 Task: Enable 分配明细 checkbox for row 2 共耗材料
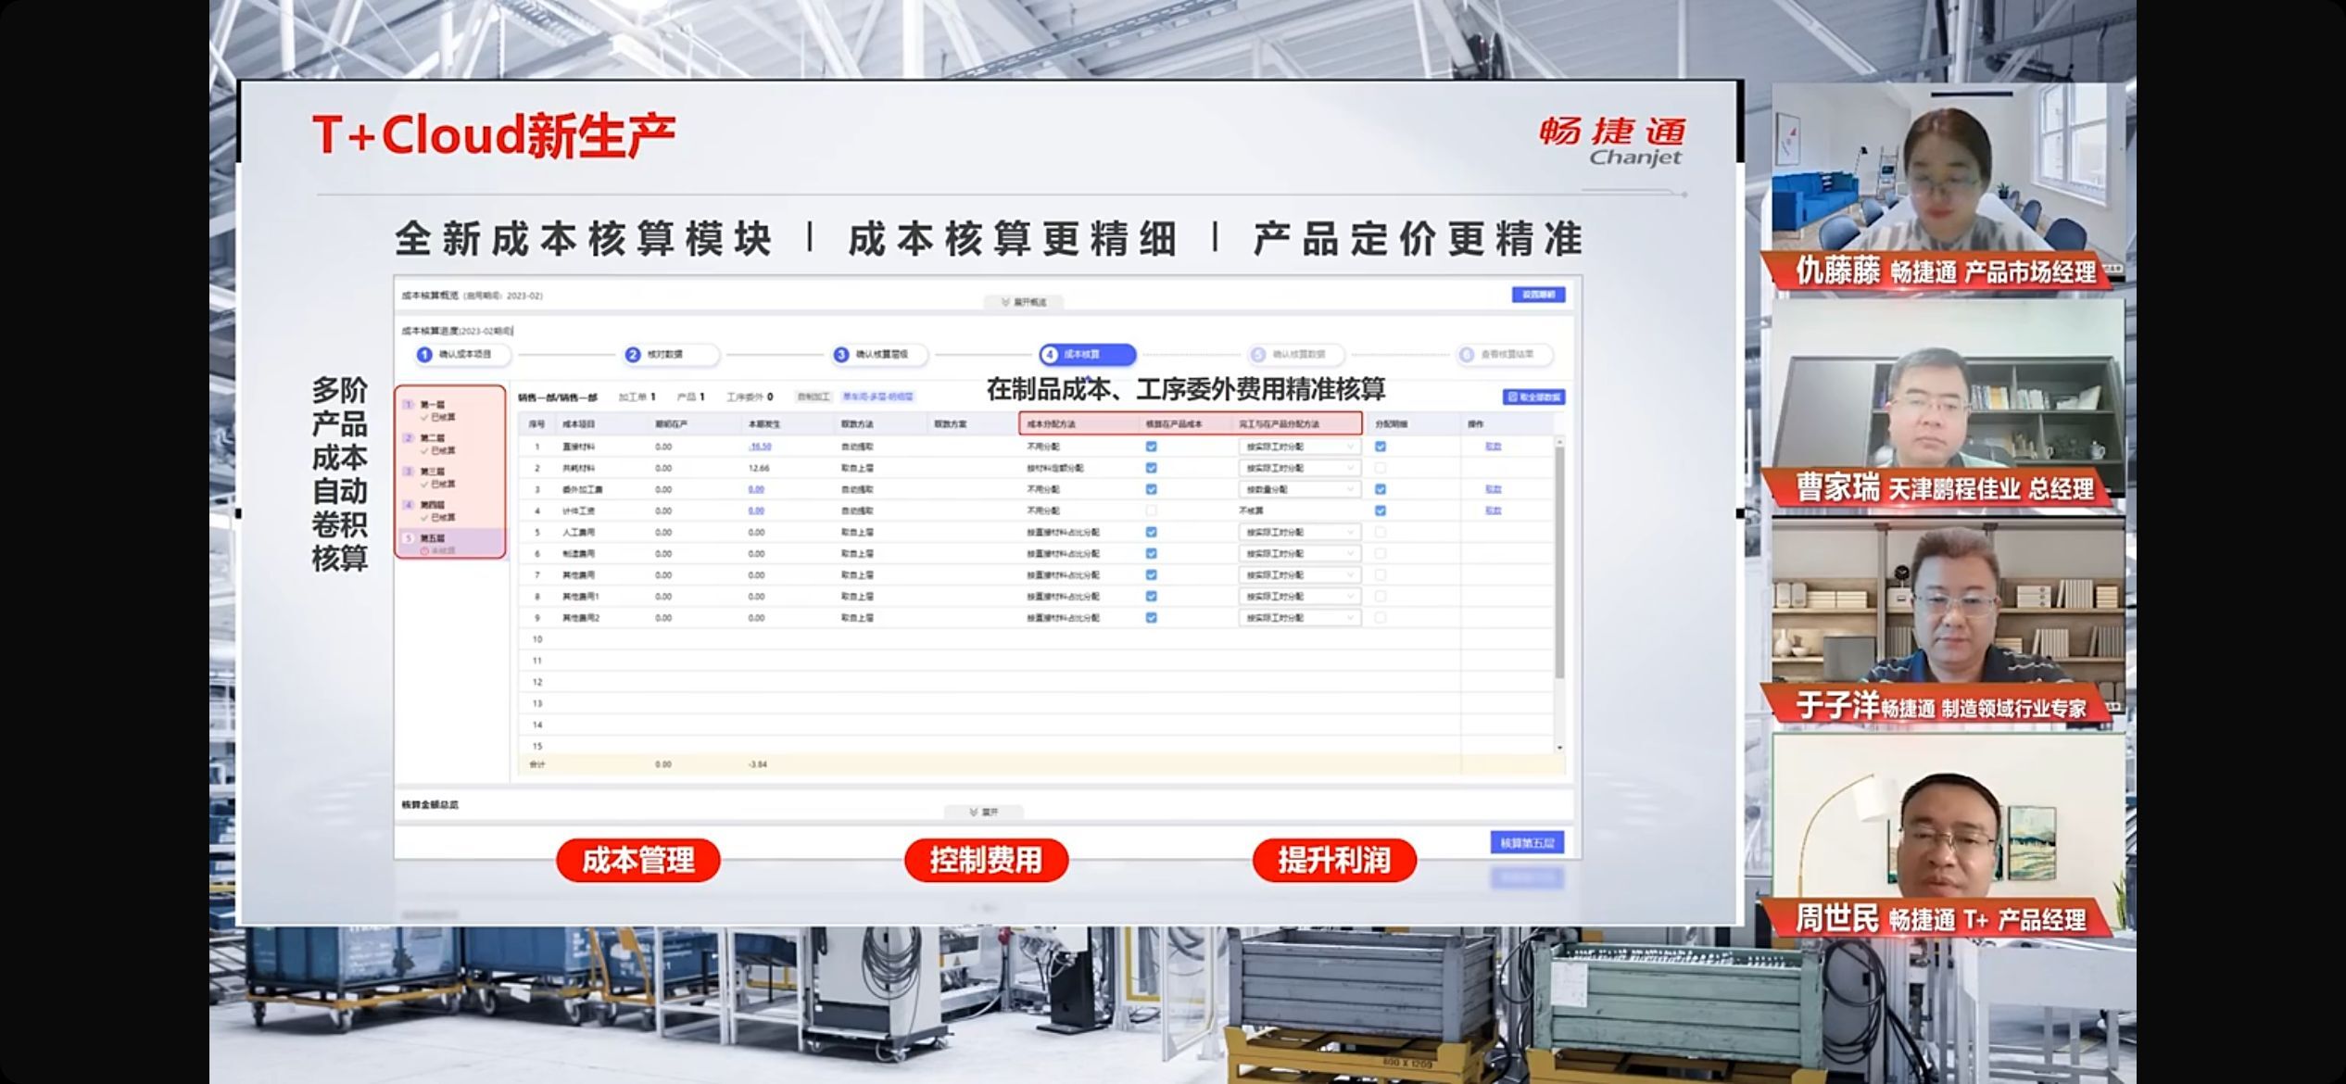pos(1381,468)
